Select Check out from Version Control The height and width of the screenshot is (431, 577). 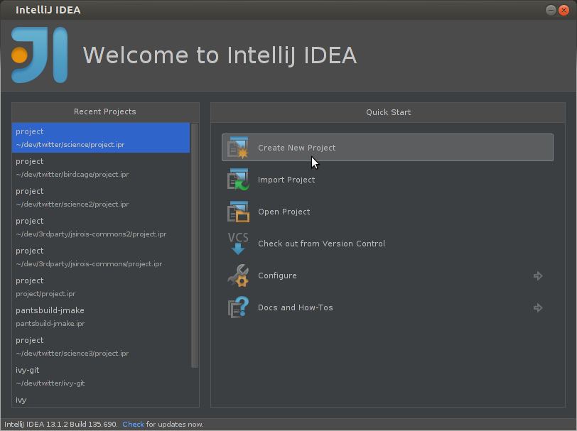[x=321, y=244]
